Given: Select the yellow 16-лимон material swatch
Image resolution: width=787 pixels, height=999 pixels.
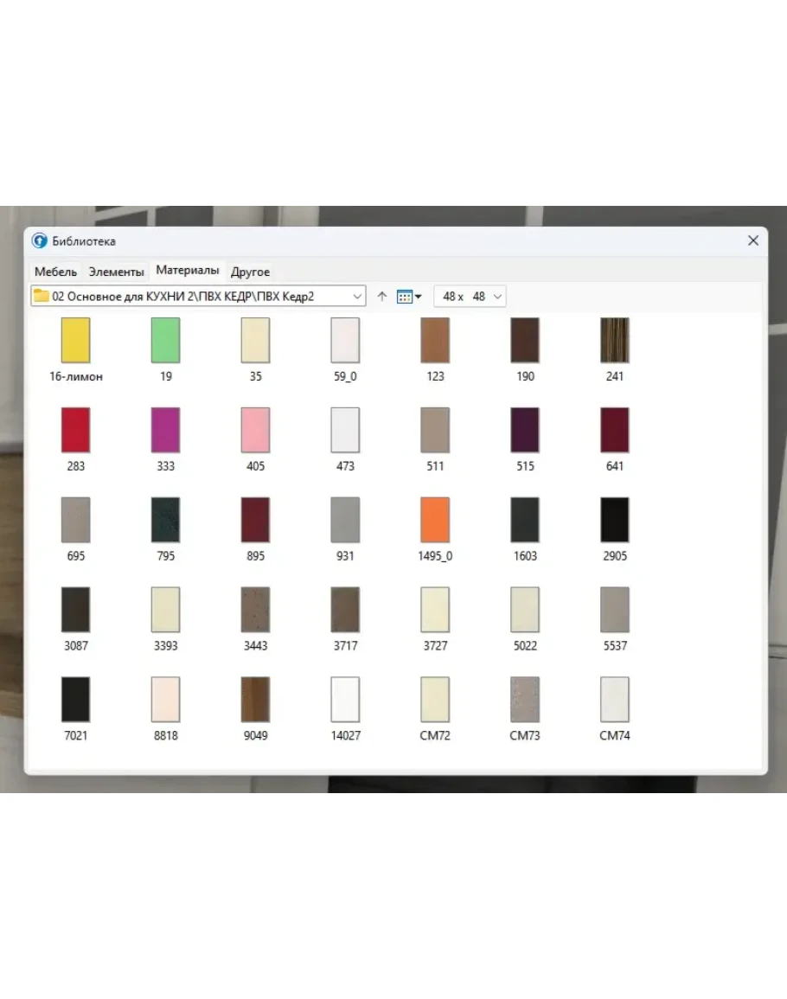Looking at the screenshot, I should 76,340.
